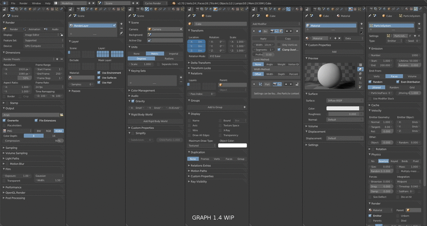Select the cube material preview type
The width and height of the screenshot is (427, 226).
pos(361,74)
